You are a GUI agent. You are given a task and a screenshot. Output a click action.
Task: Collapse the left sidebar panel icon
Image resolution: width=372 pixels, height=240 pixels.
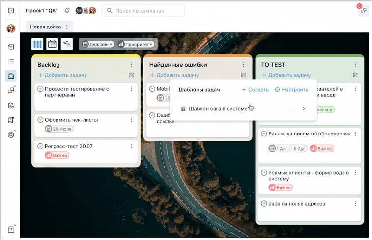11,10
